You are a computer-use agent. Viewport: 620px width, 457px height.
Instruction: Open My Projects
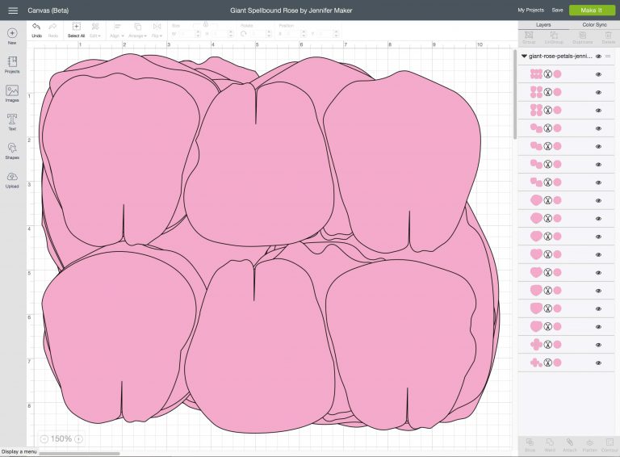[530, 10]
